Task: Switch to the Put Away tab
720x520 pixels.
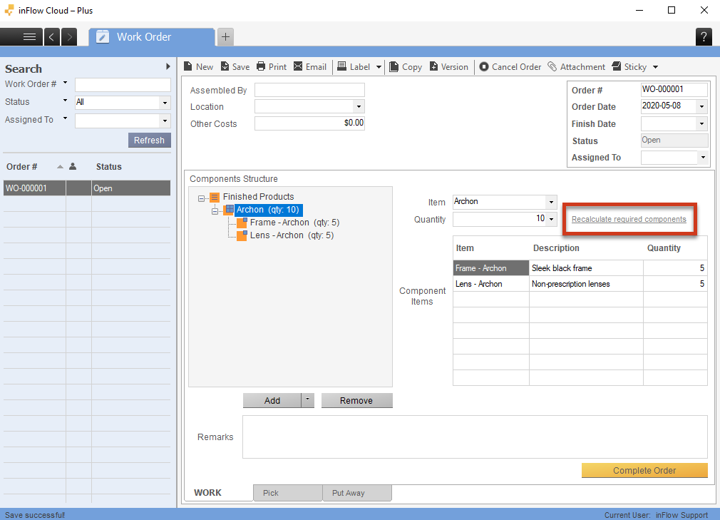Action: click(x=357, y=493)
